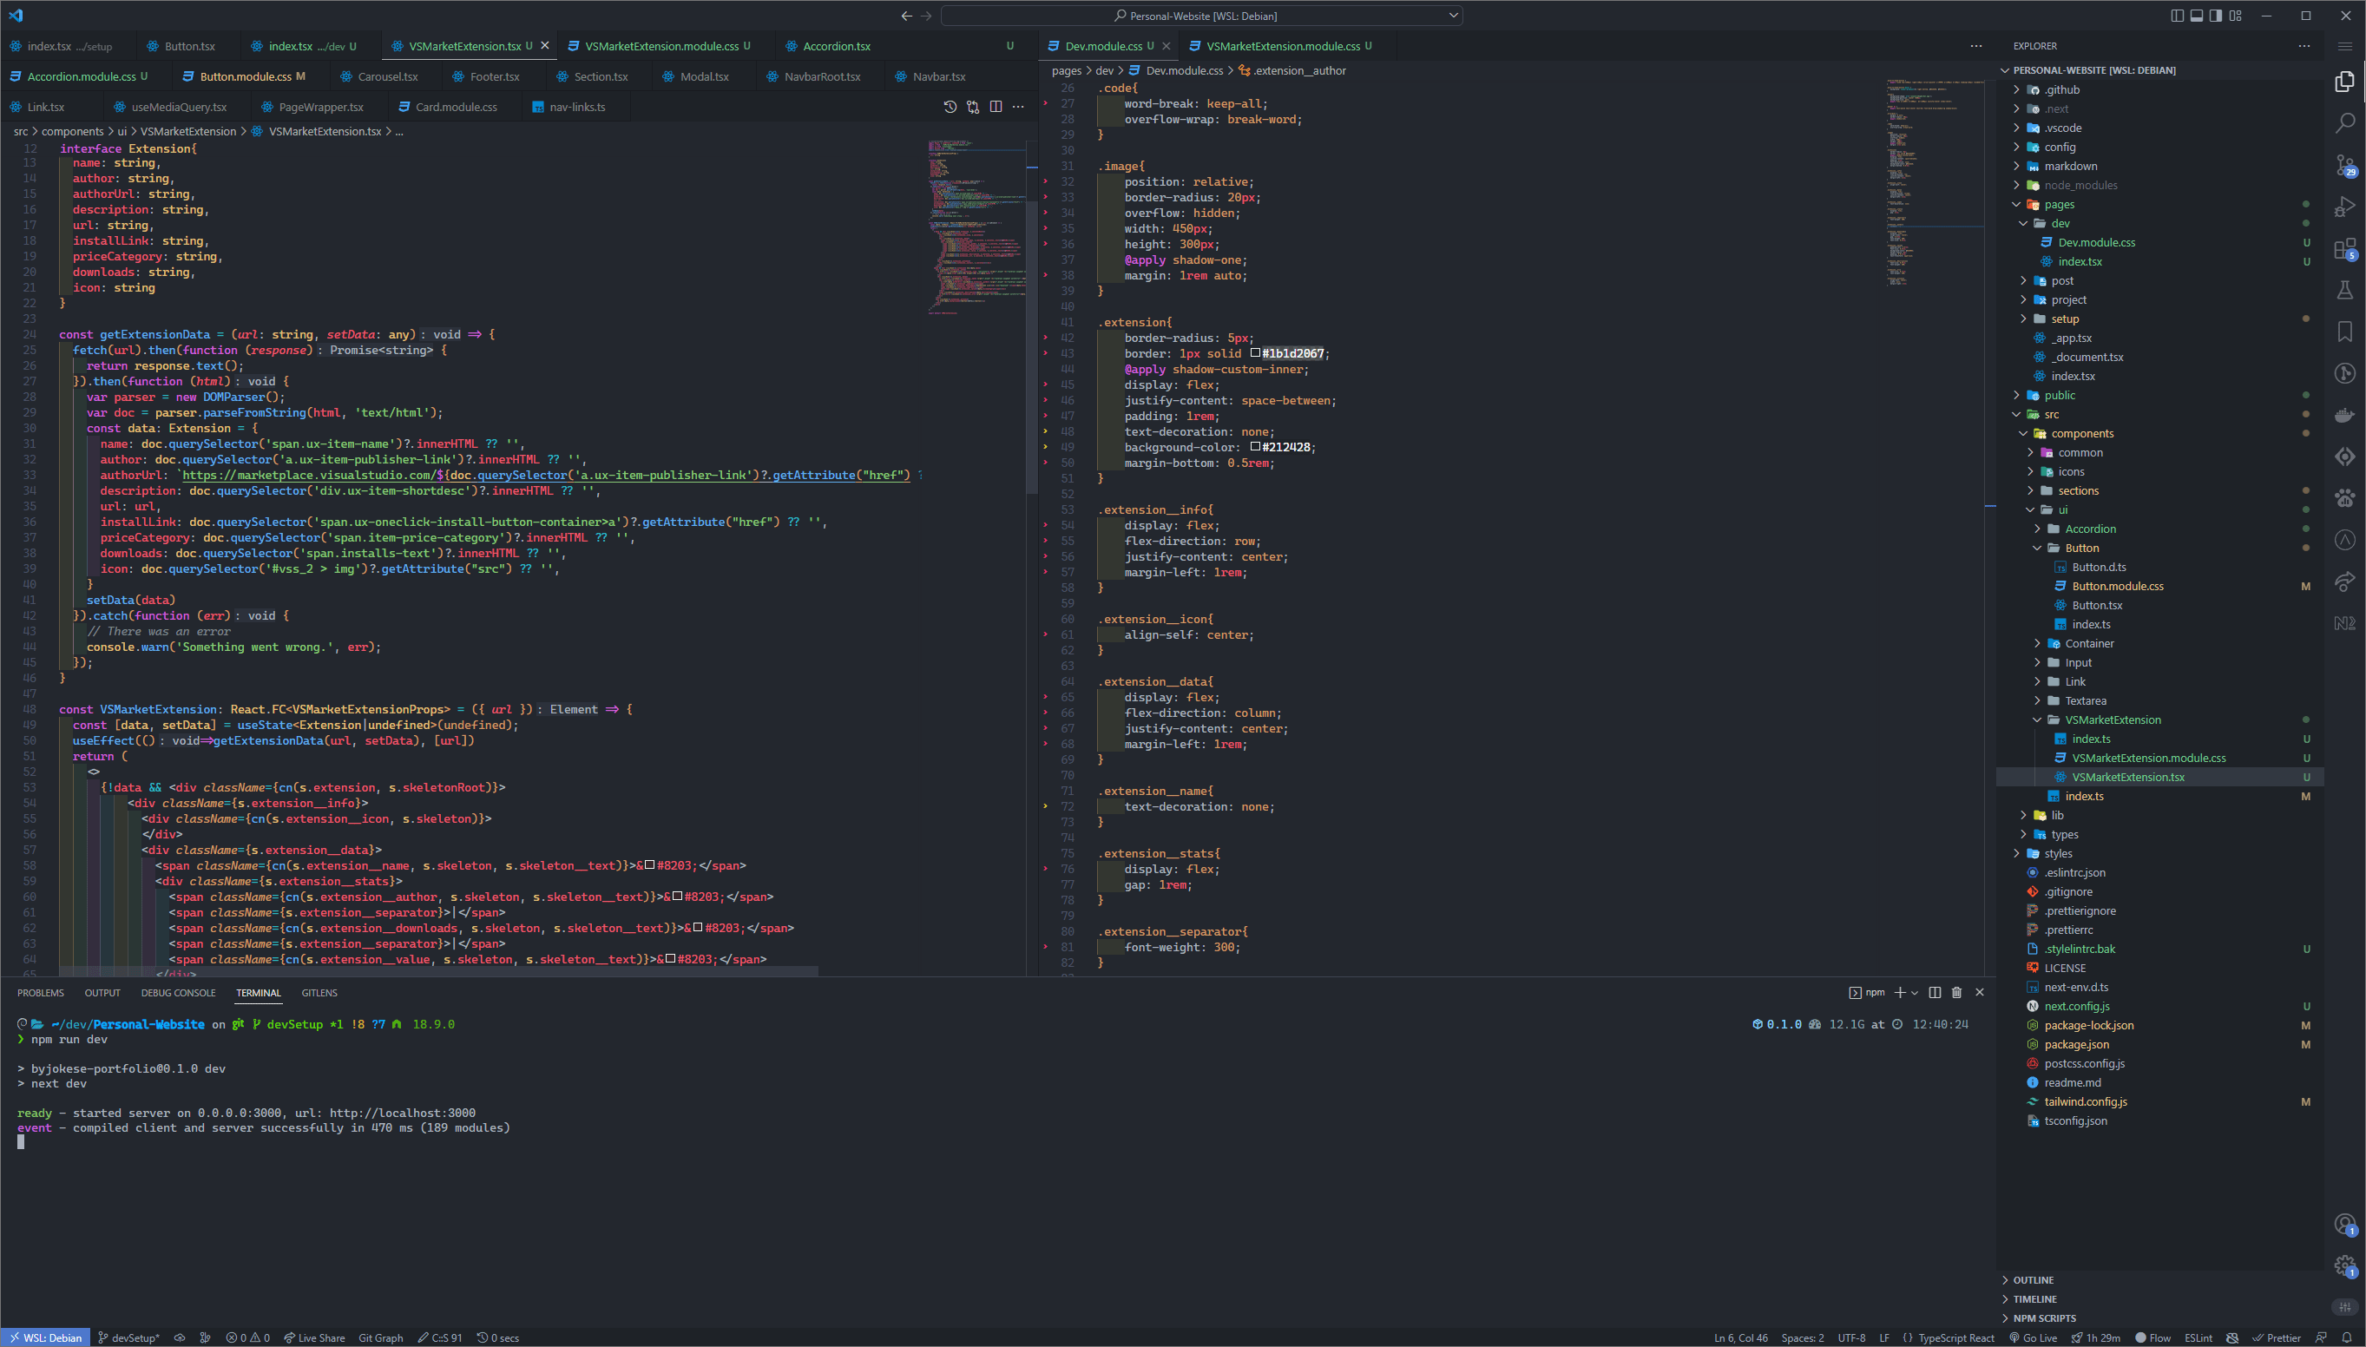The height and width of the screenshot is (1347, 2366).
Task: Open the notifications bell in status bar
Action: (2347, 1337)
